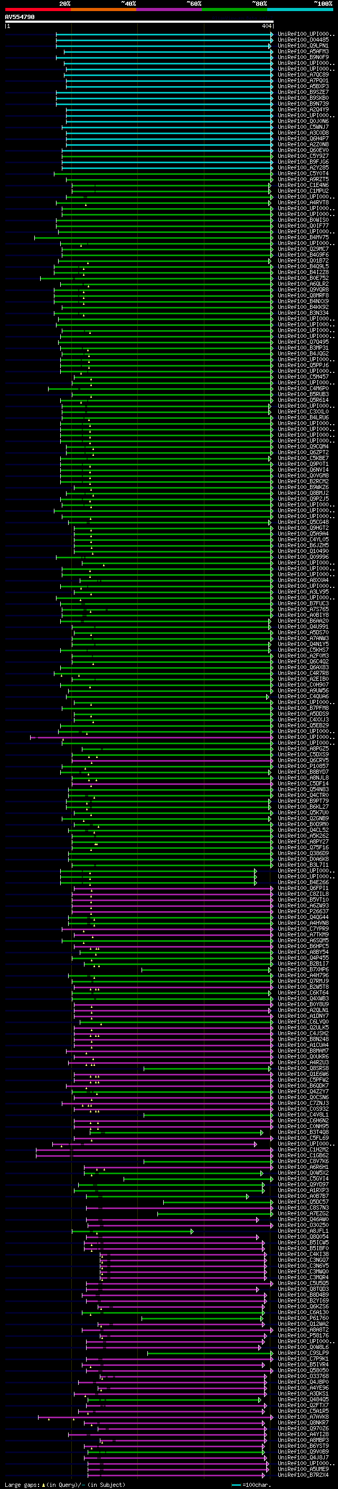Select the UniRef100_C4V8L1 label
This screenshot has height=1489, width=338.
point(303,1115)
